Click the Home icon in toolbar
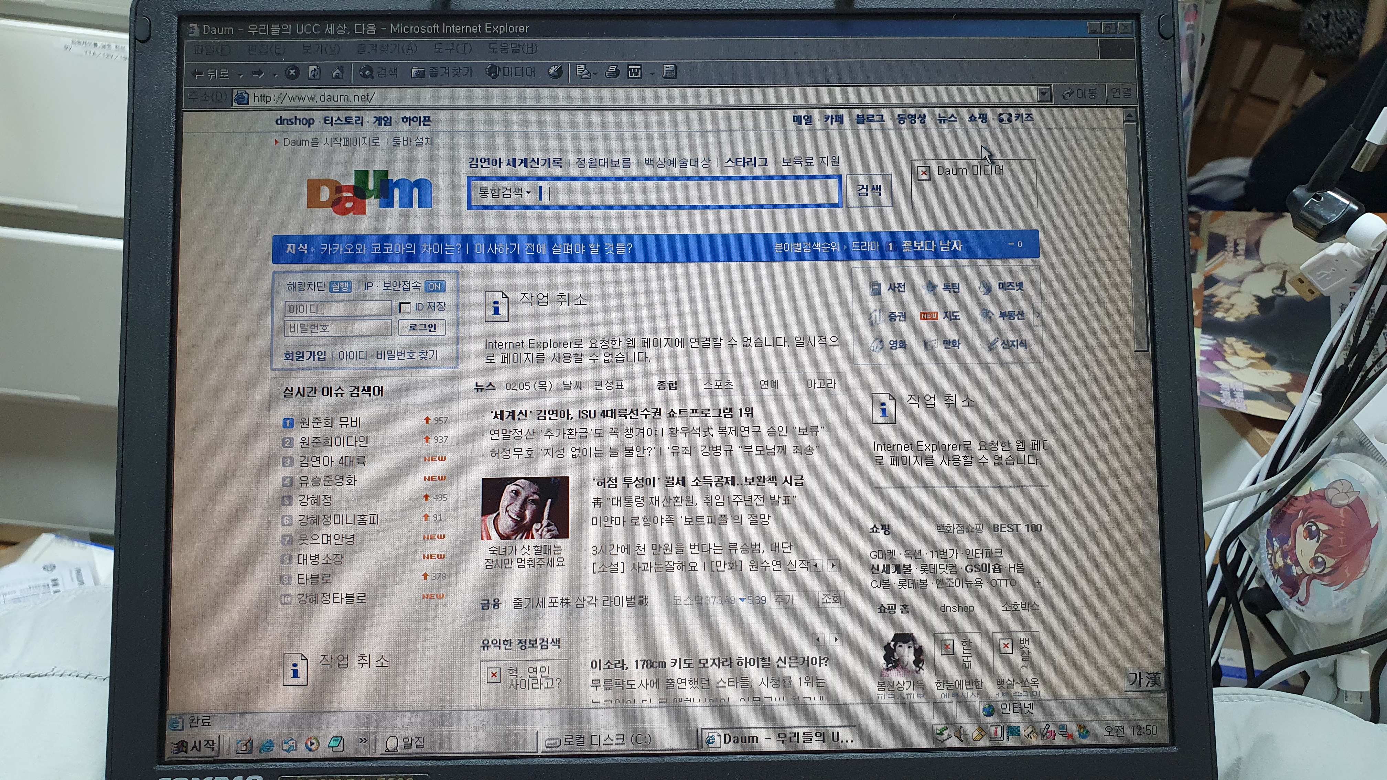 (337, 73)
